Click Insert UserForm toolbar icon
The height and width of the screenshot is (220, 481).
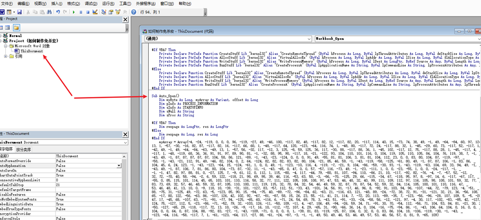tap(9, 12)
